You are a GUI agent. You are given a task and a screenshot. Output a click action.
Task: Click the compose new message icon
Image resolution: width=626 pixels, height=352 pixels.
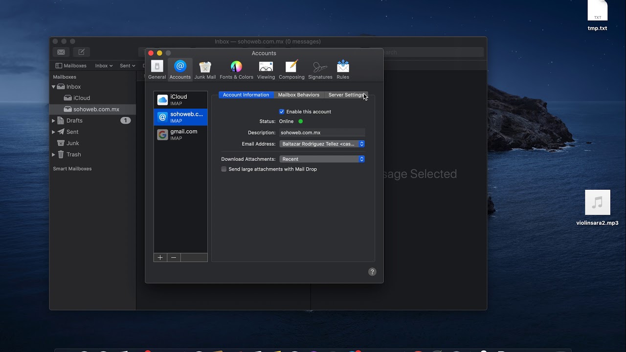coord(82,52)
